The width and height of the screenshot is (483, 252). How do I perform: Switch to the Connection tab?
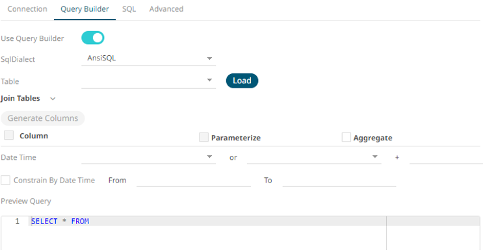click(x=27, y=9)
